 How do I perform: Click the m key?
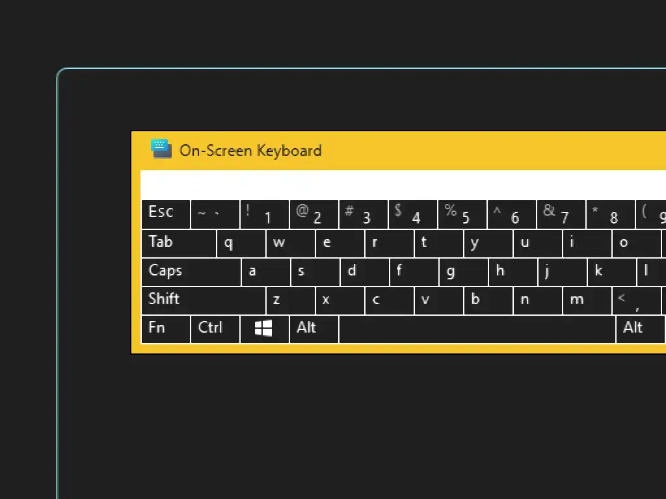pos(587,301)
